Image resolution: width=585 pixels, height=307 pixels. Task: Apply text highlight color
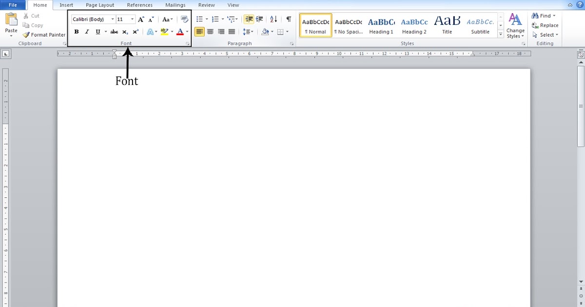click(165, 31)
